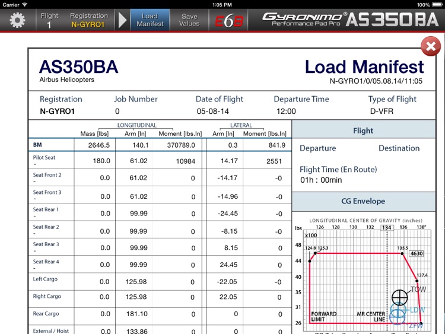
Task: Tap the External / Hoist row label
Action: point(51,331)
